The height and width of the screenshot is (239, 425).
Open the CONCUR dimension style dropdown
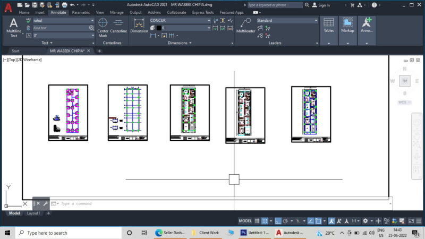tap(209, 20)
